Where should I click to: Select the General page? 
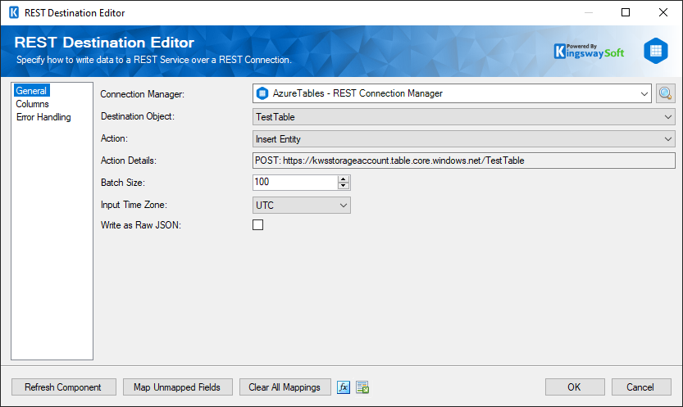tap(31, 90)
